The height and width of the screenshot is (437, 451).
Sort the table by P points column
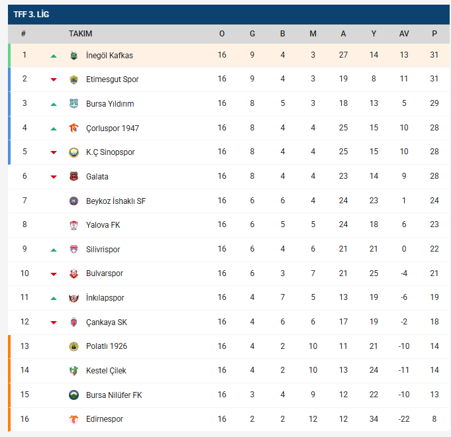pos(434,34)
